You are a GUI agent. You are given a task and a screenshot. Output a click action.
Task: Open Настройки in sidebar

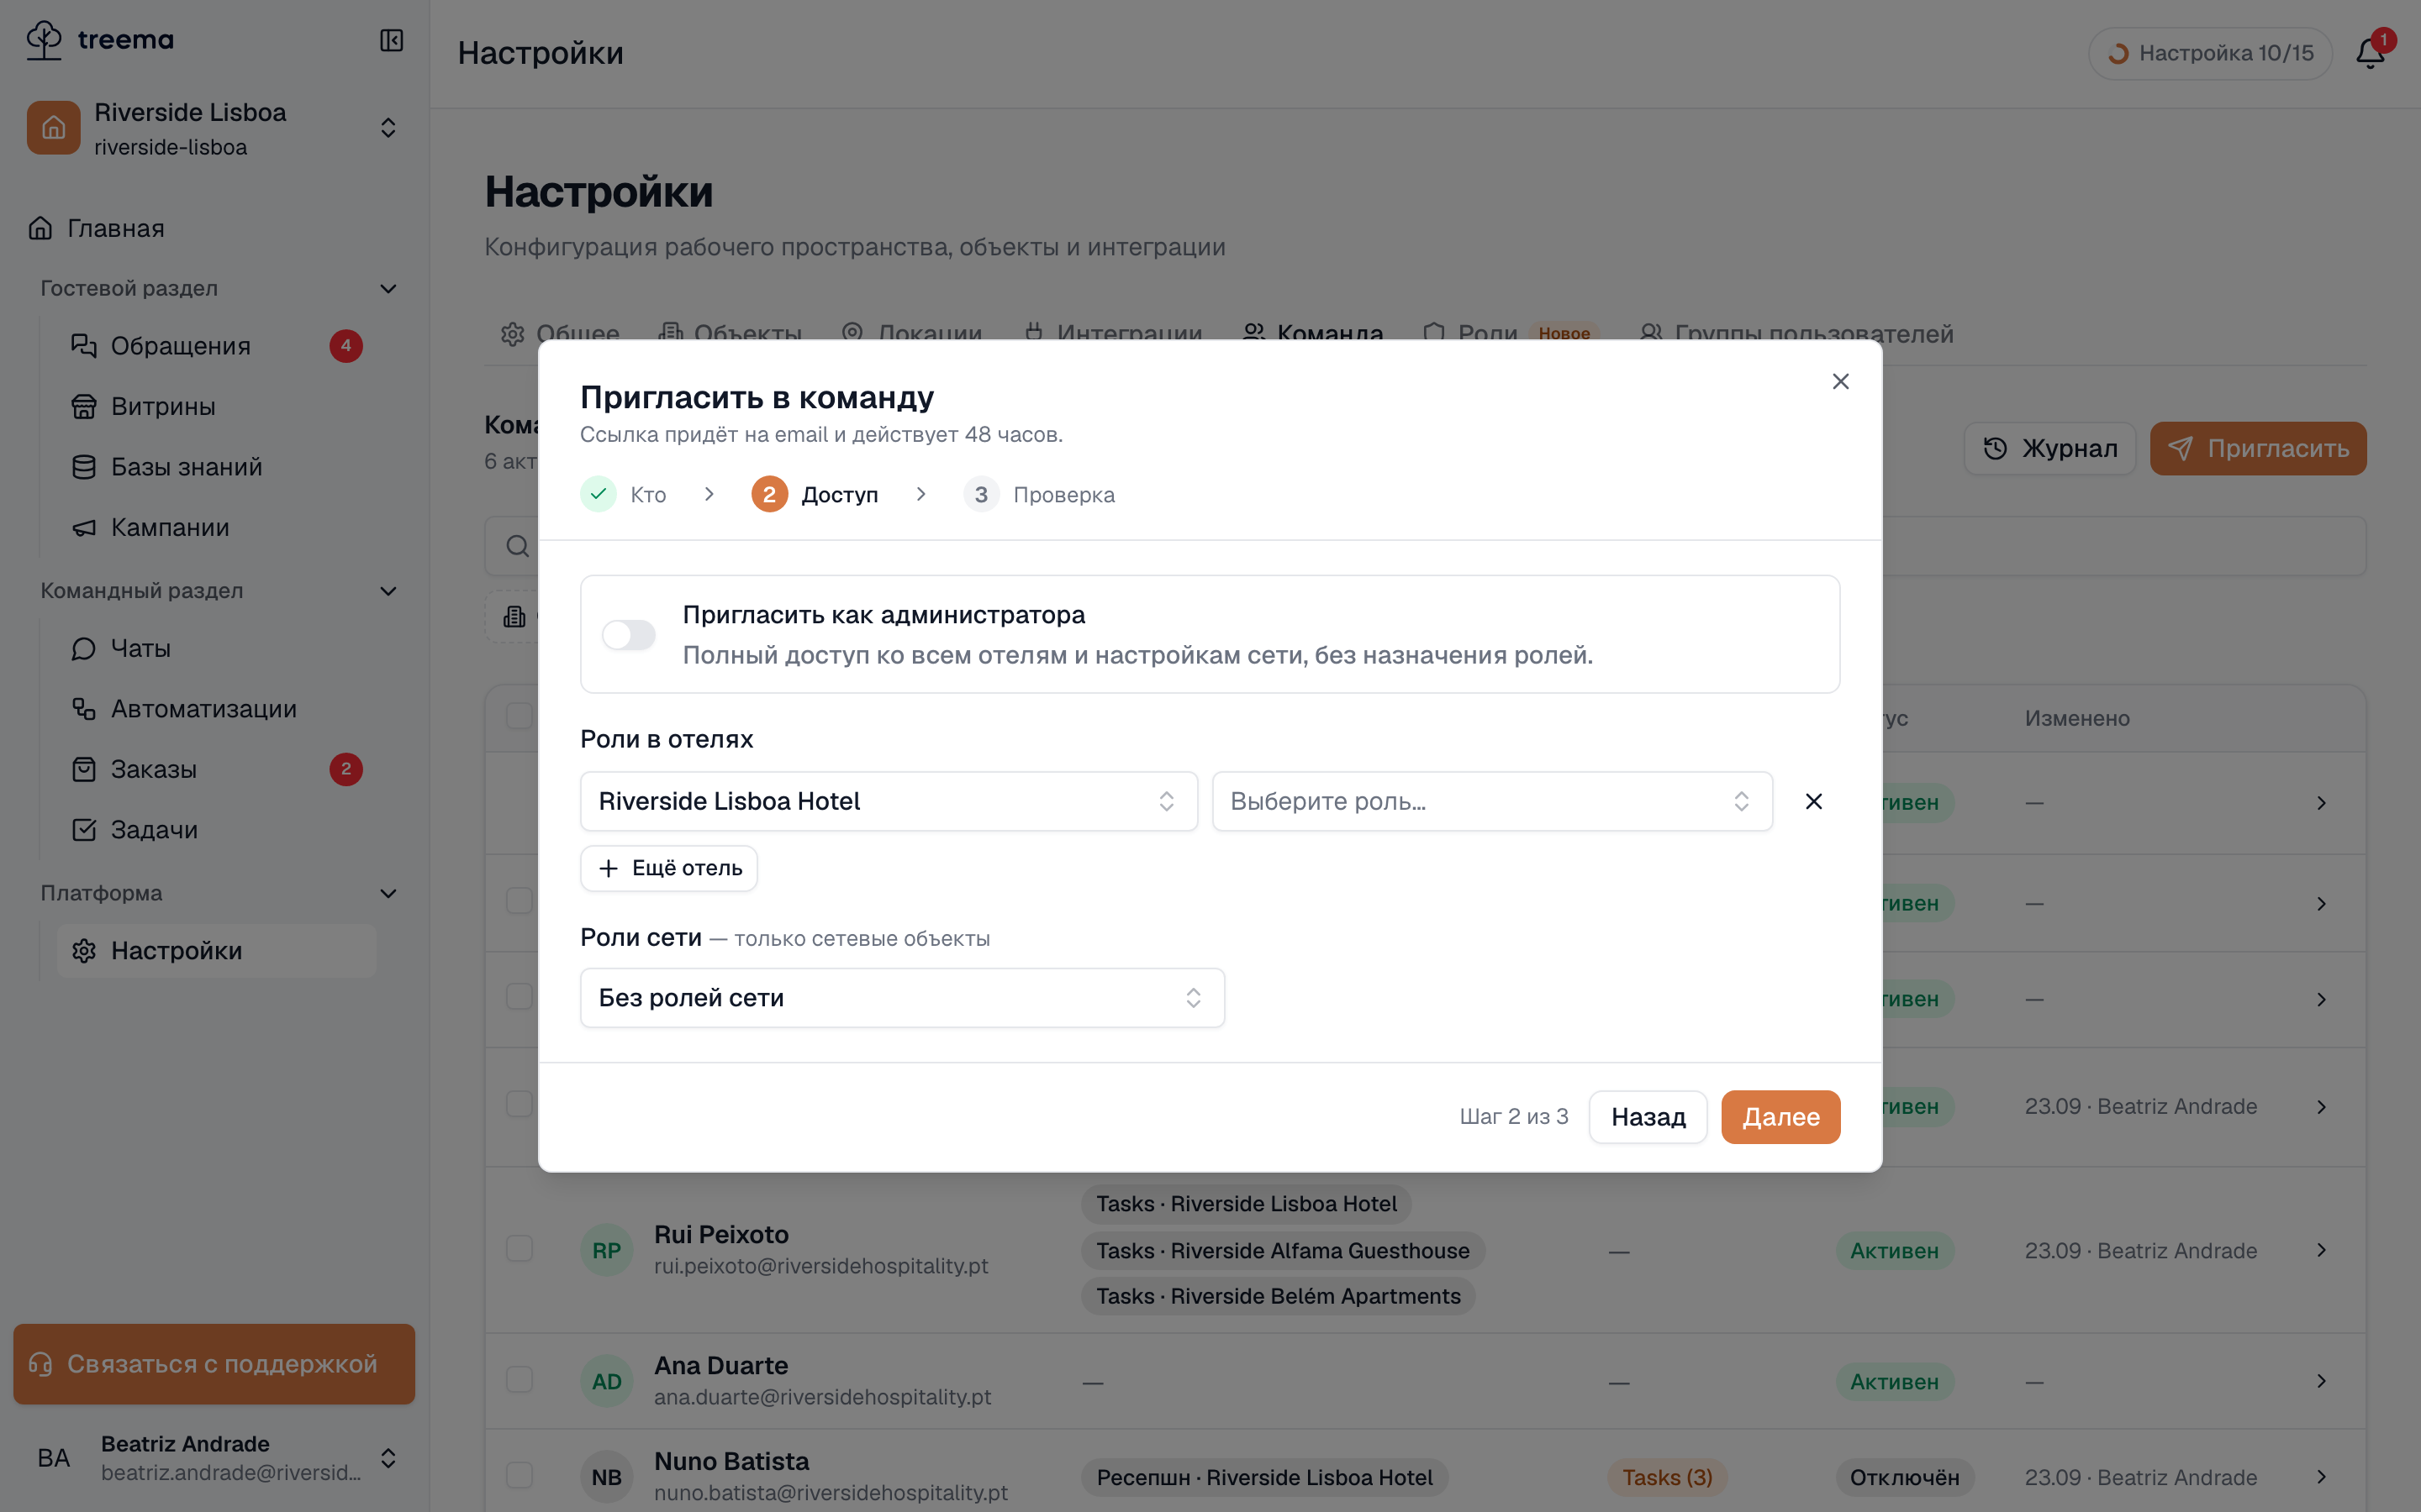pos(216,951)
